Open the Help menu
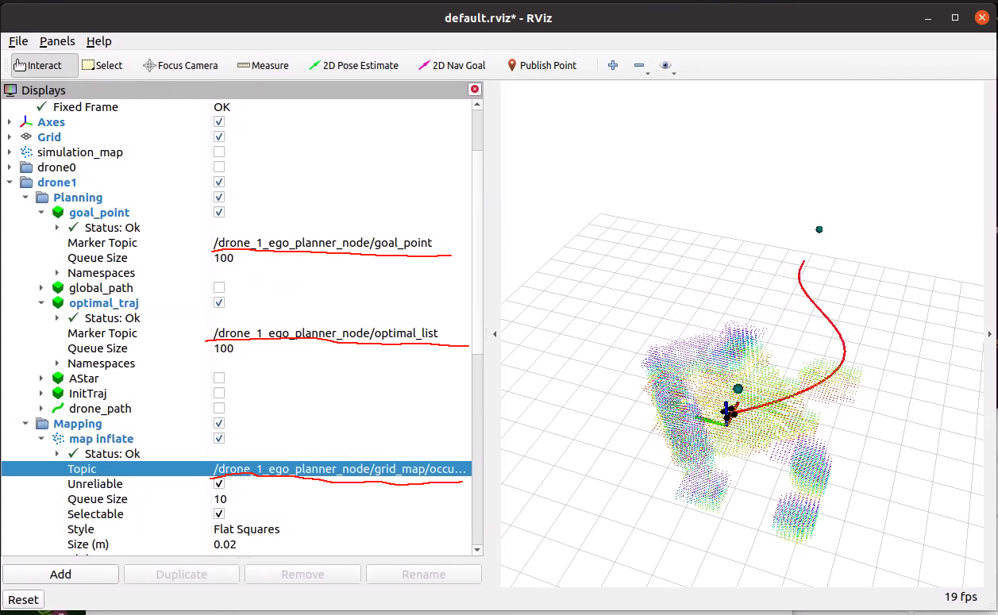Image resolution: width=998 pixels, height=615 pixels. point(99,41)
